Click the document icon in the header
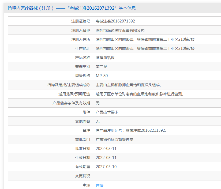 [x=10, y=8]
